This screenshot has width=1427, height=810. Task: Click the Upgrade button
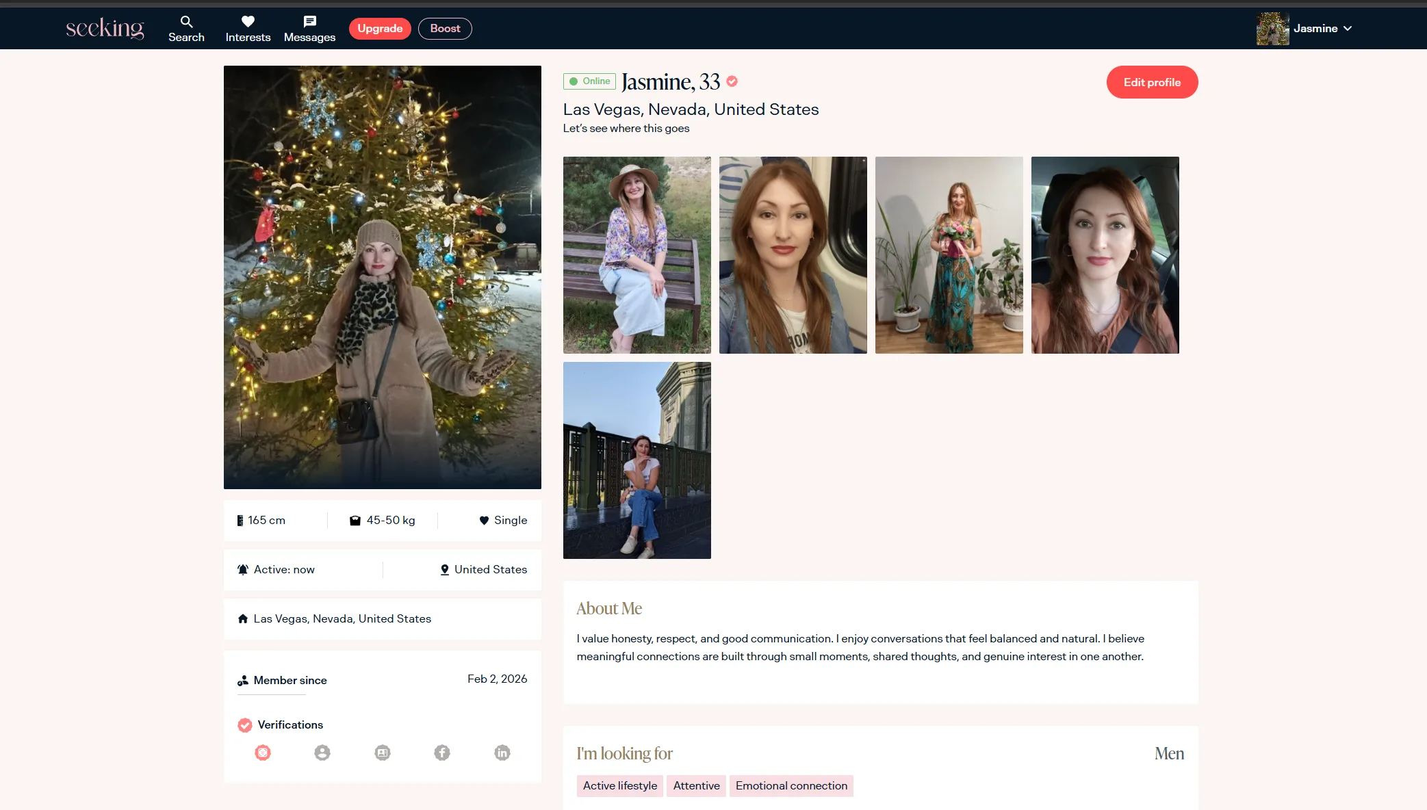click(x=380, y=28)
